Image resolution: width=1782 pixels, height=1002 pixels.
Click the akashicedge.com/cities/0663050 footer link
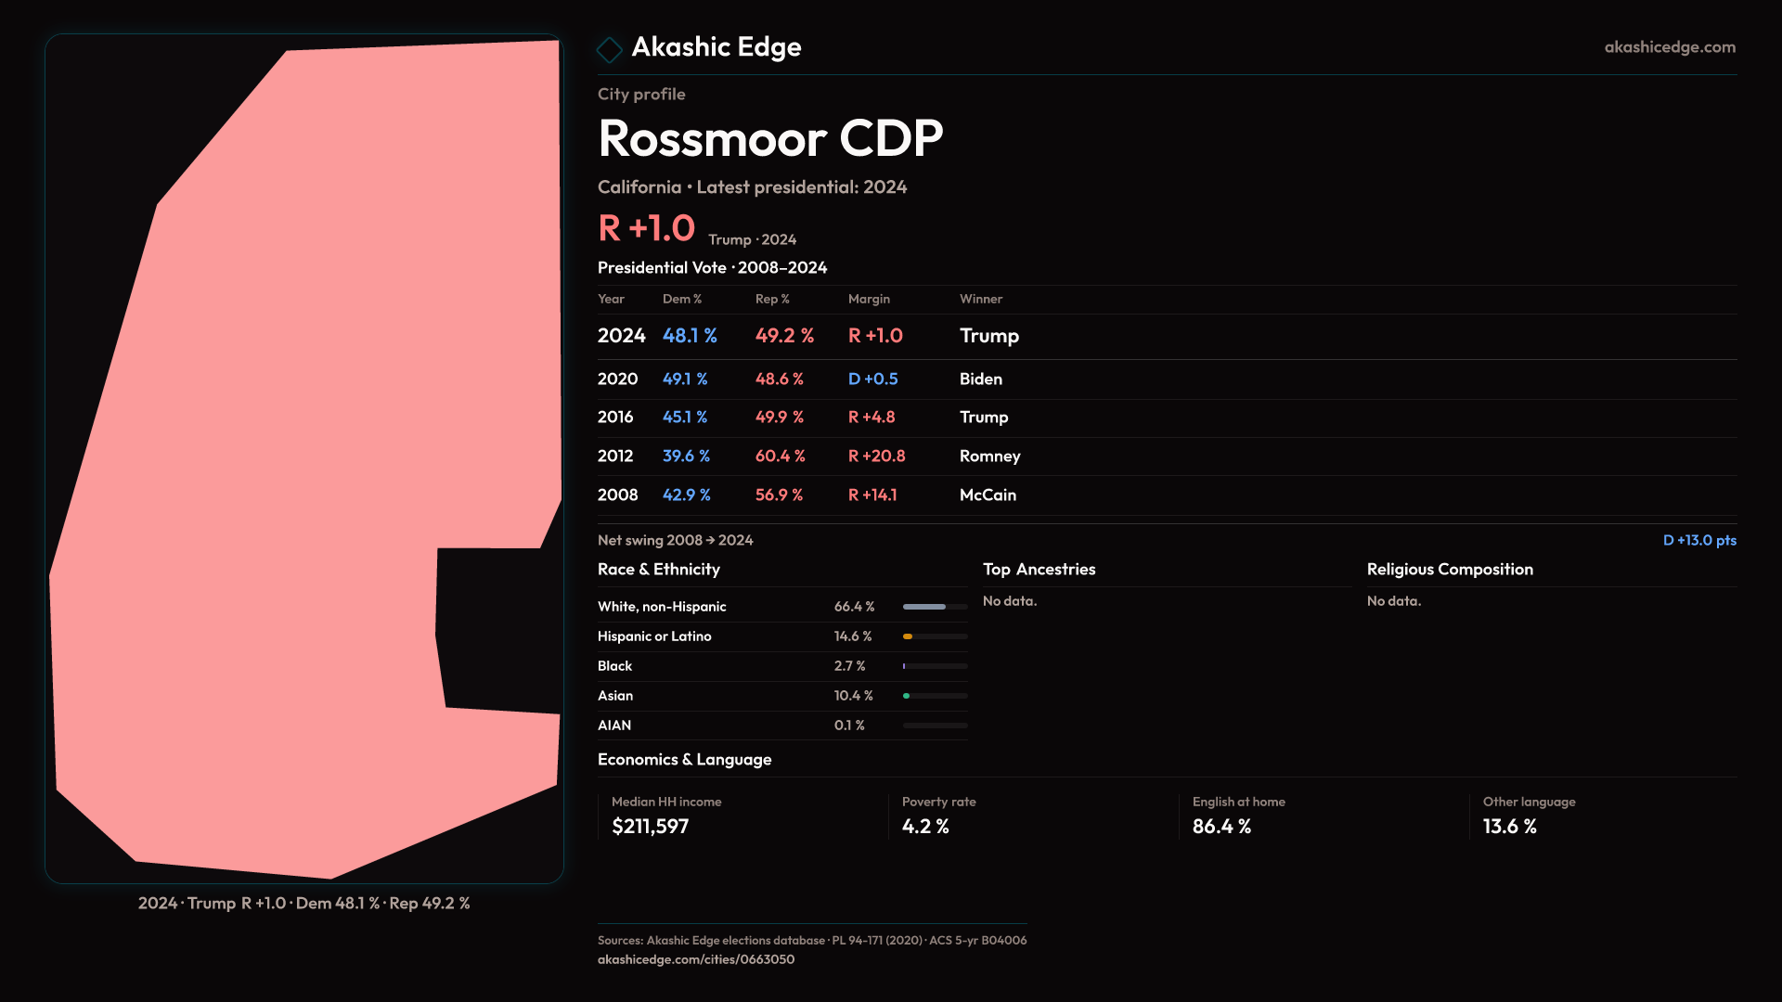coord(695,959)
